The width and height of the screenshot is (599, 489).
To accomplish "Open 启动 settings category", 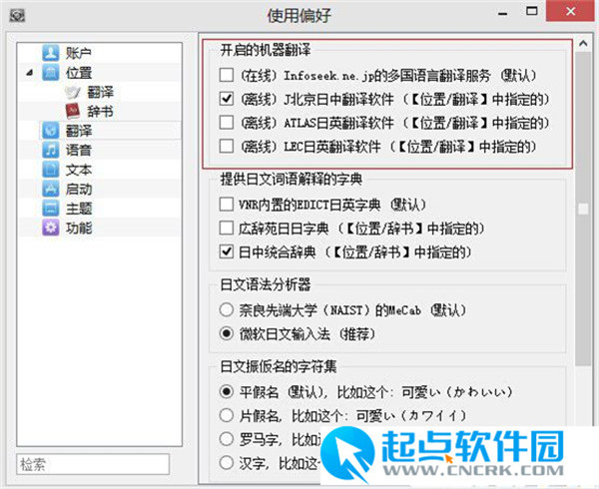I will point(78,189).
